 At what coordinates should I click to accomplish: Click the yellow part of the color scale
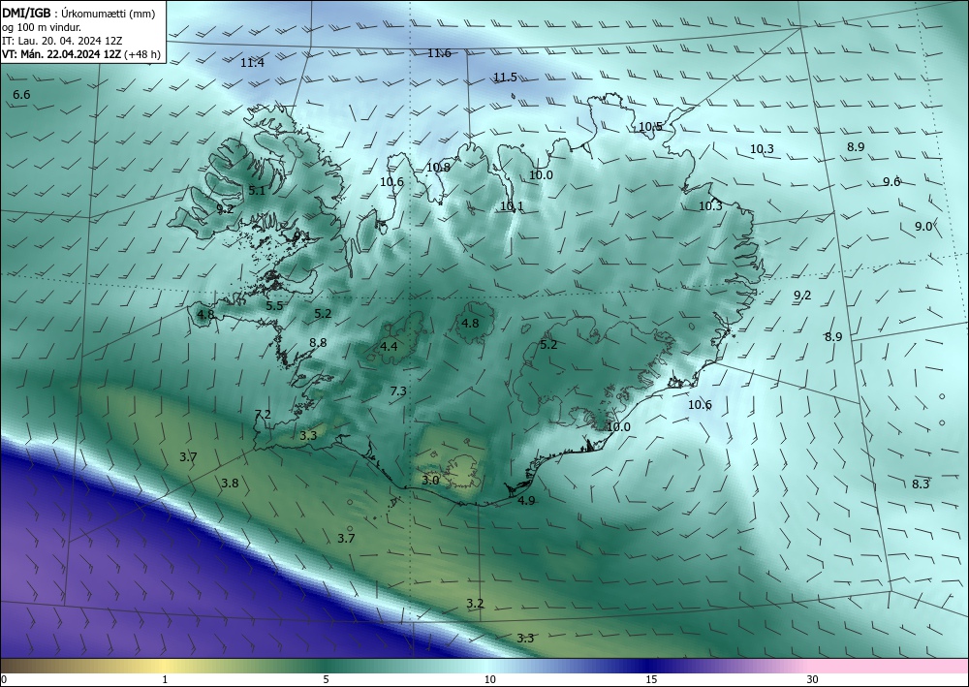point(165,666)
